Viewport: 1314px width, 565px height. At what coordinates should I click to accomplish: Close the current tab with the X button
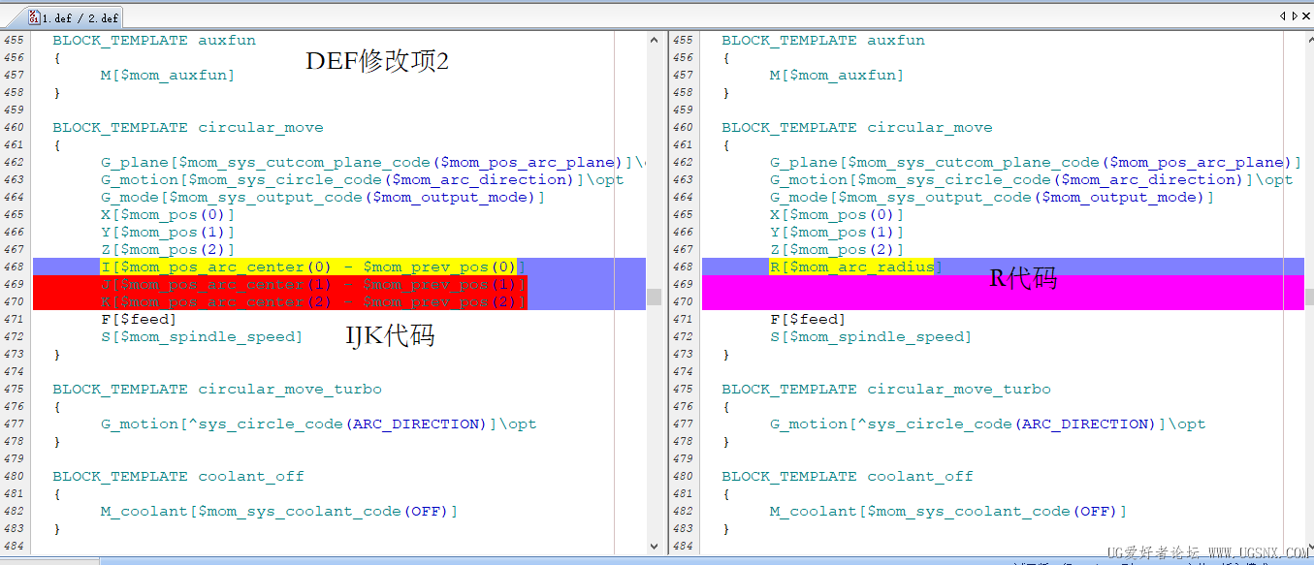[1306, 16]
